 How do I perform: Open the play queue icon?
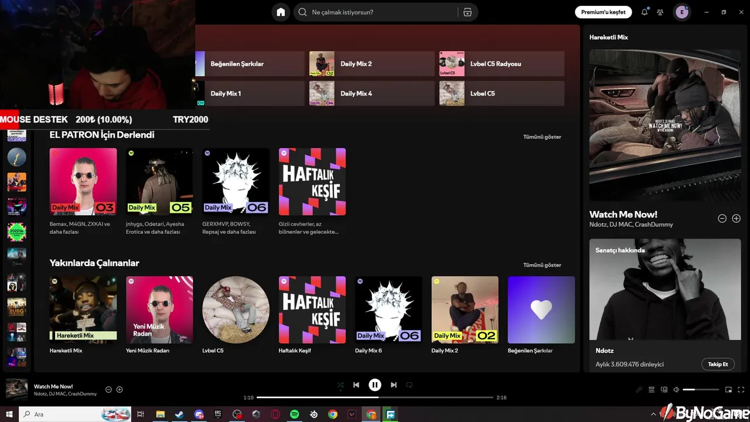[x=652, y=390]
